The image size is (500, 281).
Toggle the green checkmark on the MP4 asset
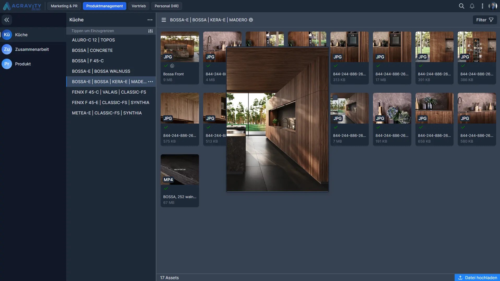click(x=166, y=188)
